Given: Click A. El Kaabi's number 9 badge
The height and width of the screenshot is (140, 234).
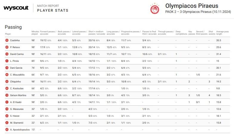Looking at the screenshot, I should click(7, 102).
